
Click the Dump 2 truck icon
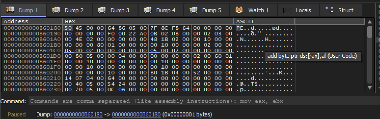(56, 10)
